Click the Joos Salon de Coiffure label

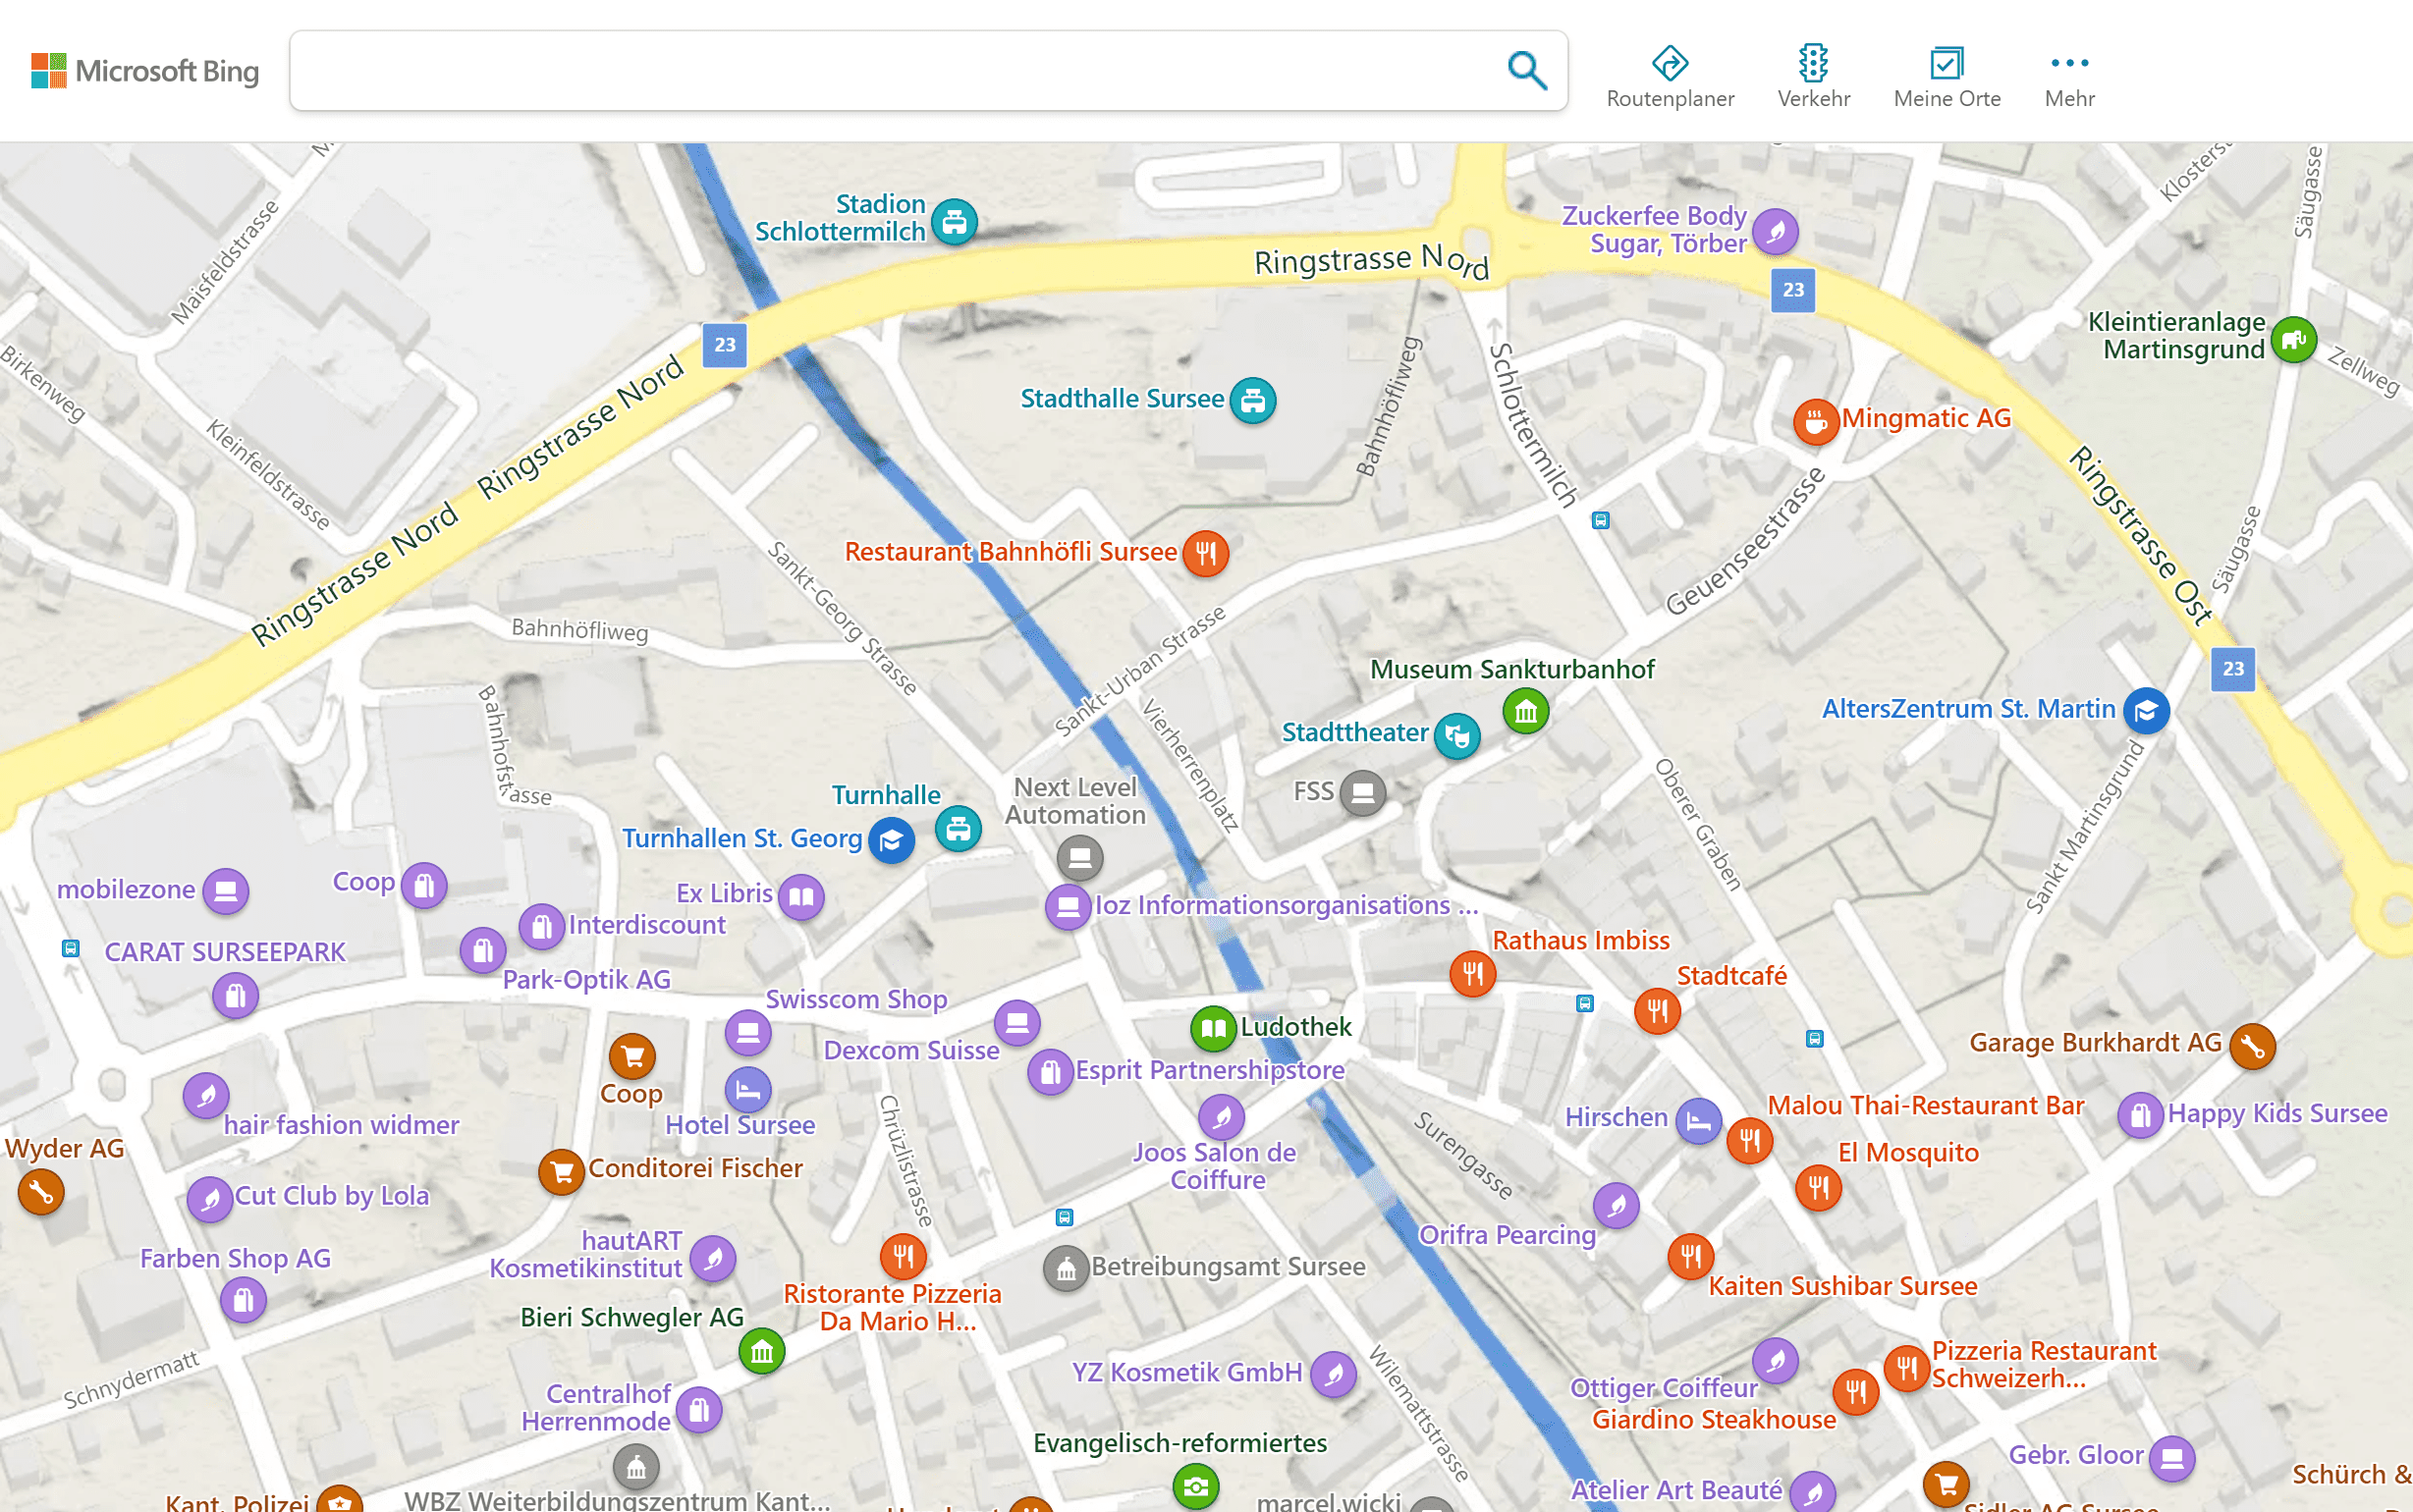pos(1215,1166)
